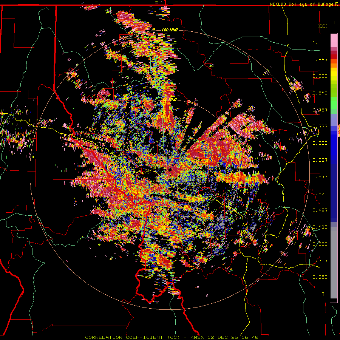Click the KMSX station identifier
This screenshot has height=340, width=340.
pyautogui.click(x=197, y=337)
